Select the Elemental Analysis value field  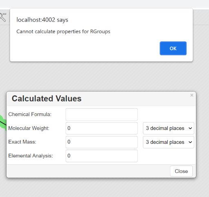[102, 156]
